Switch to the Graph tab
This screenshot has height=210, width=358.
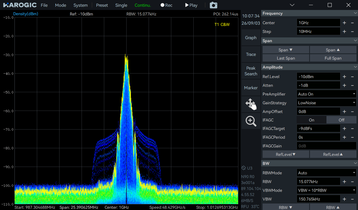[251, 38]
